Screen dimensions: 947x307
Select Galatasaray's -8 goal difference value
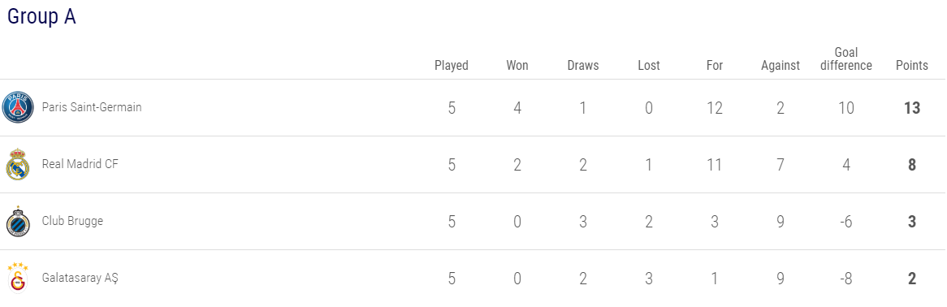846,279
